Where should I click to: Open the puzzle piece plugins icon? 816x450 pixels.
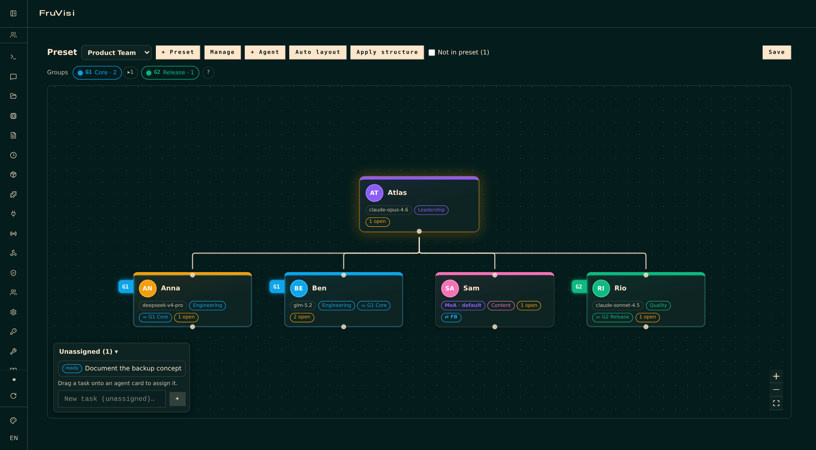[13, 194]
